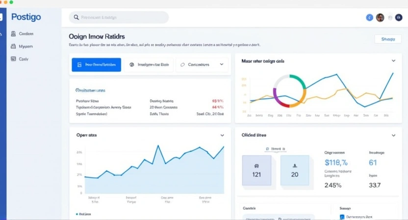The width and height of the screenshot is (408, 220).
Task: Focus the top search input field
Action: (119, 17)
